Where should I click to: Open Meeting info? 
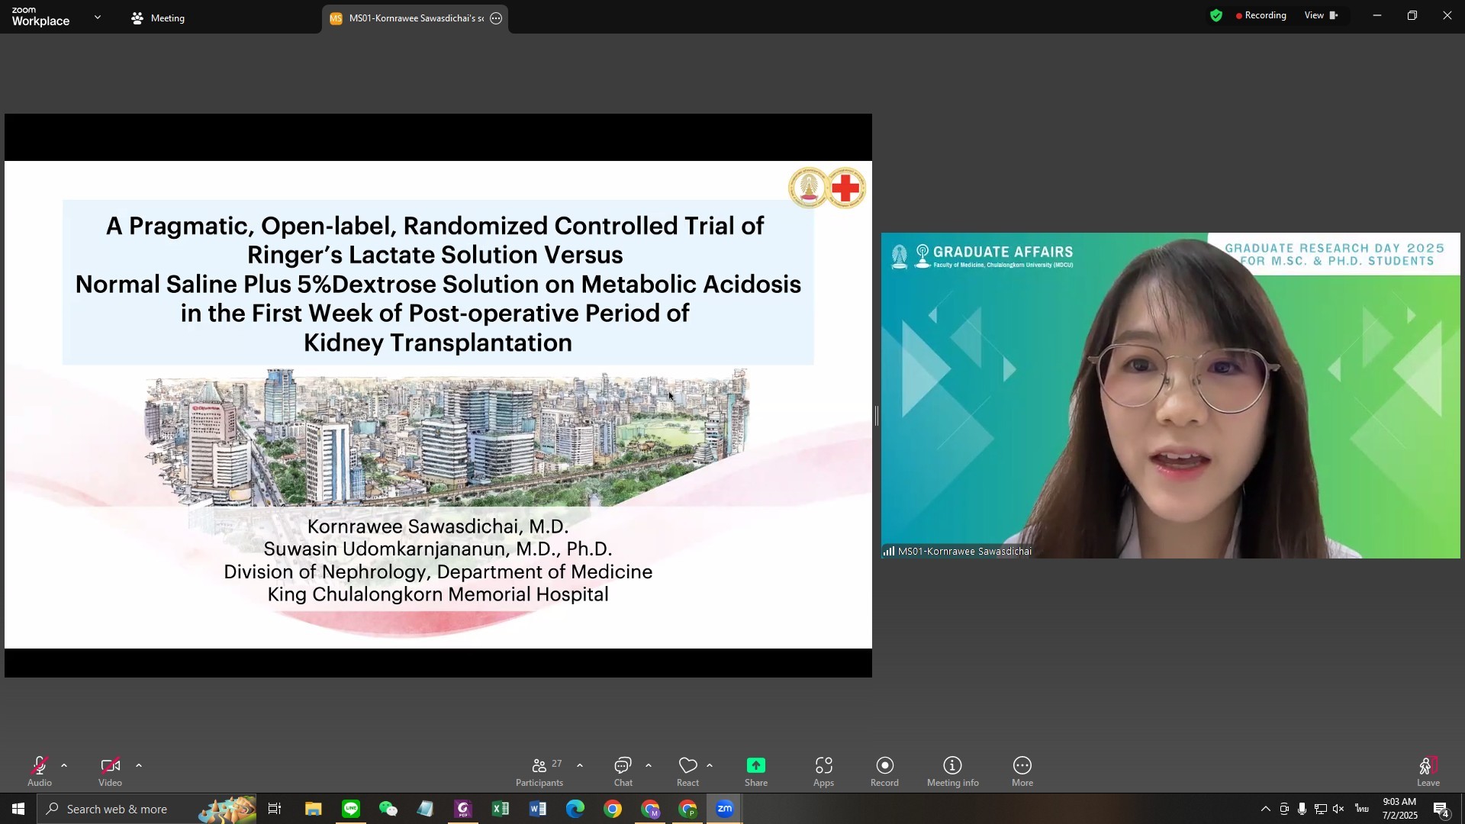coord(952,771)
